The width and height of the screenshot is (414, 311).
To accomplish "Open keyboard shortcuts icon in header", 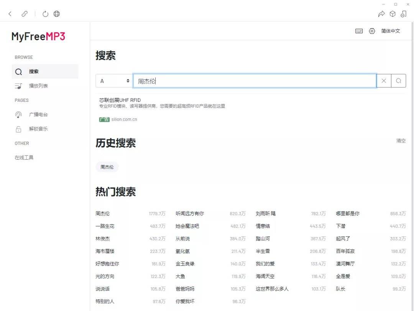I will (x=359, y=31).
